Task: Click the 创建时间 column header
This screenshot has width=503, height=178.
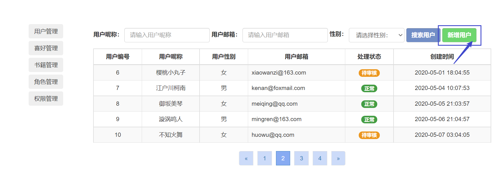Action: click(442, 57)
